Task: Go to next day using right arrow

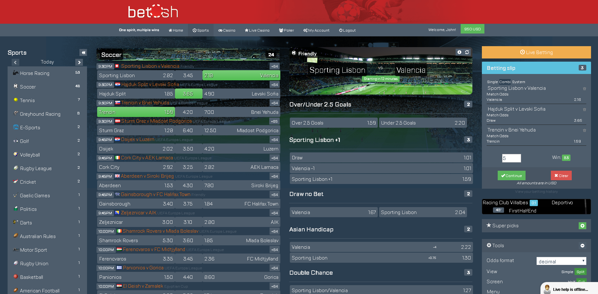Action: click(x=79, y=62)
